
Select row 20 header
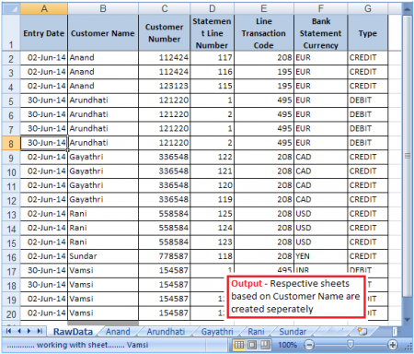11,313
